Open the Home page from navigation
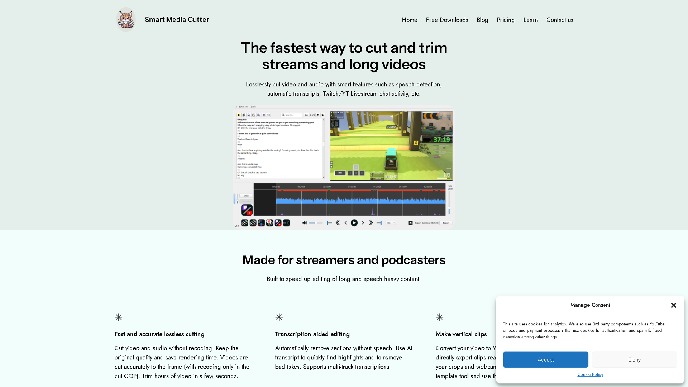The image size is (688, 387). 410,20
